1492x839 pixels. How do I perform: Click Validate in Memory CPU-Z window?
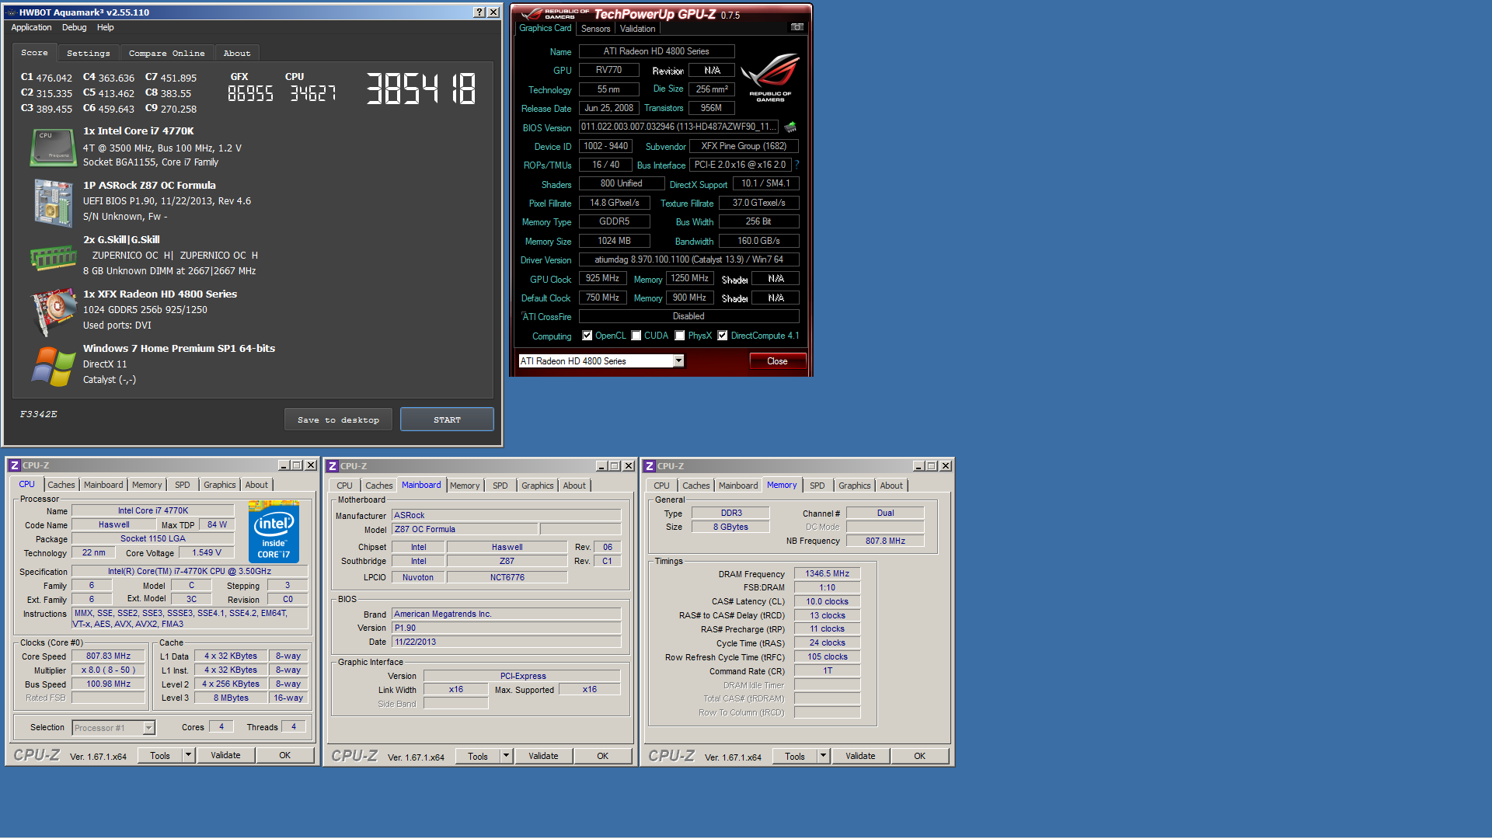[x=860, y=756]
